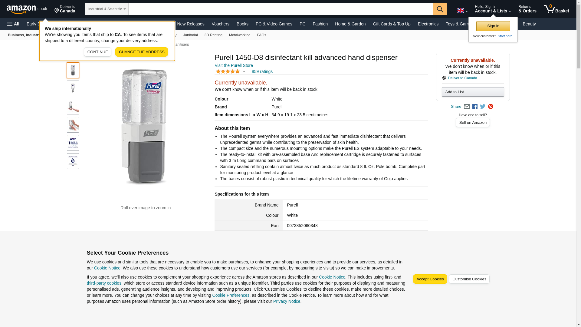Click the Add to List button
The height and width of the screenshot is (327, 581).
pyautogui.click(x=472, y=92)
